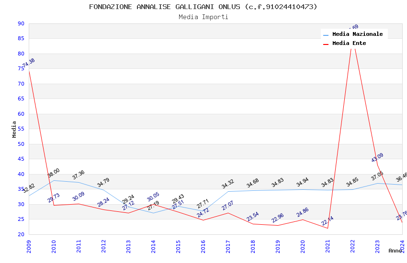The width and height of the screenshot is (407, 263).
Task: Click the 43.09 data label for 2023
Action: click(x=377, y=157)
